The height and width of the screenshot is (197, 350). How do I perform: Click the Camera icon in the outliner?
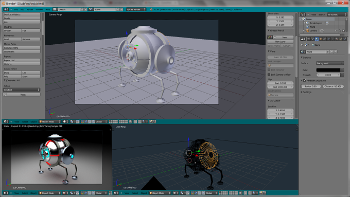pyautogui.click(x=307, y=30)
